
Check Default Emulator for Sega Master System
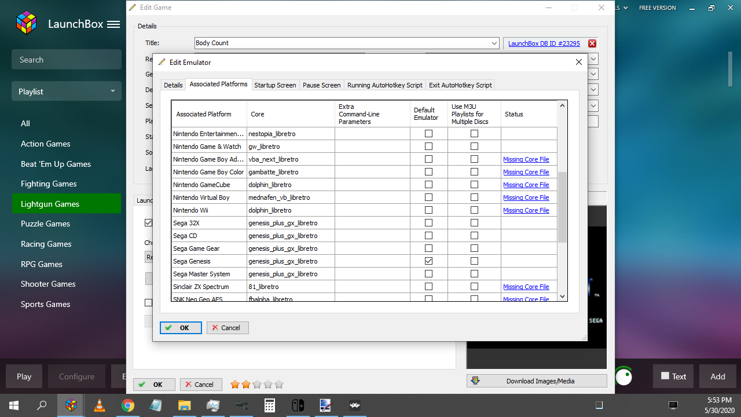click(428, 274)
